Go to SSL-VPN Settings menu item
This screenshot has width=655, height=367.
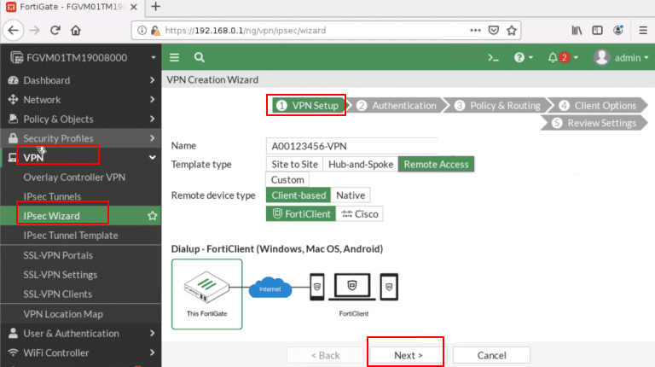(60, 275)
